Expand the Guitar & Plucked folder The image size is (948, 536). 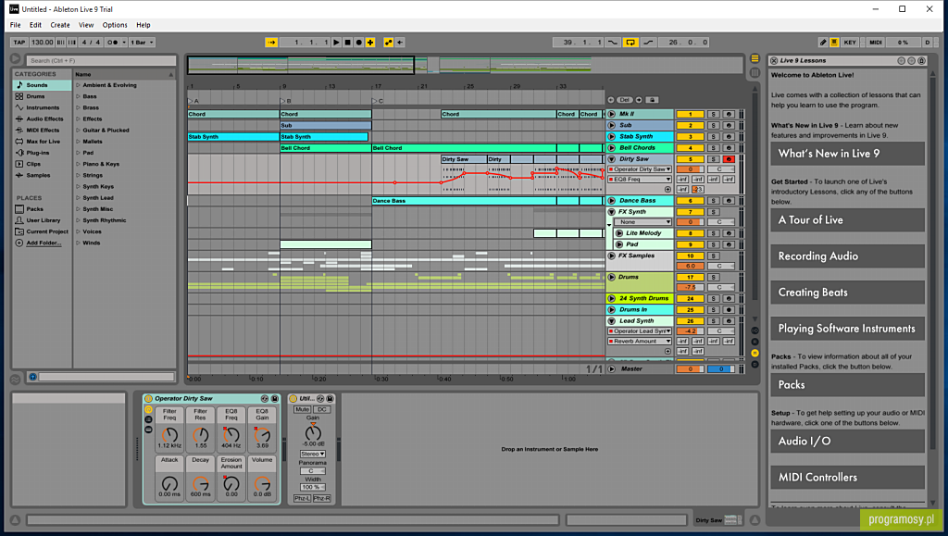tap(78, 130)
